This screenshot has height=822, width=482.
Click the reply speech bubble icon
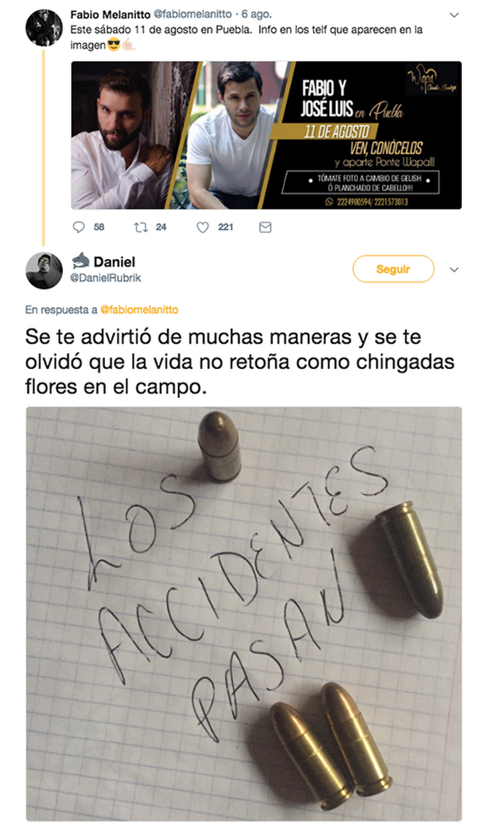(79, 228)
